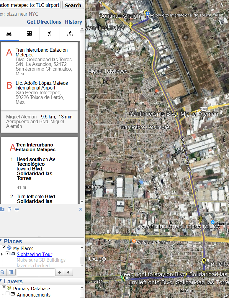Move selected place down
This screenshot has height=298, width=229.
point(68,272)
